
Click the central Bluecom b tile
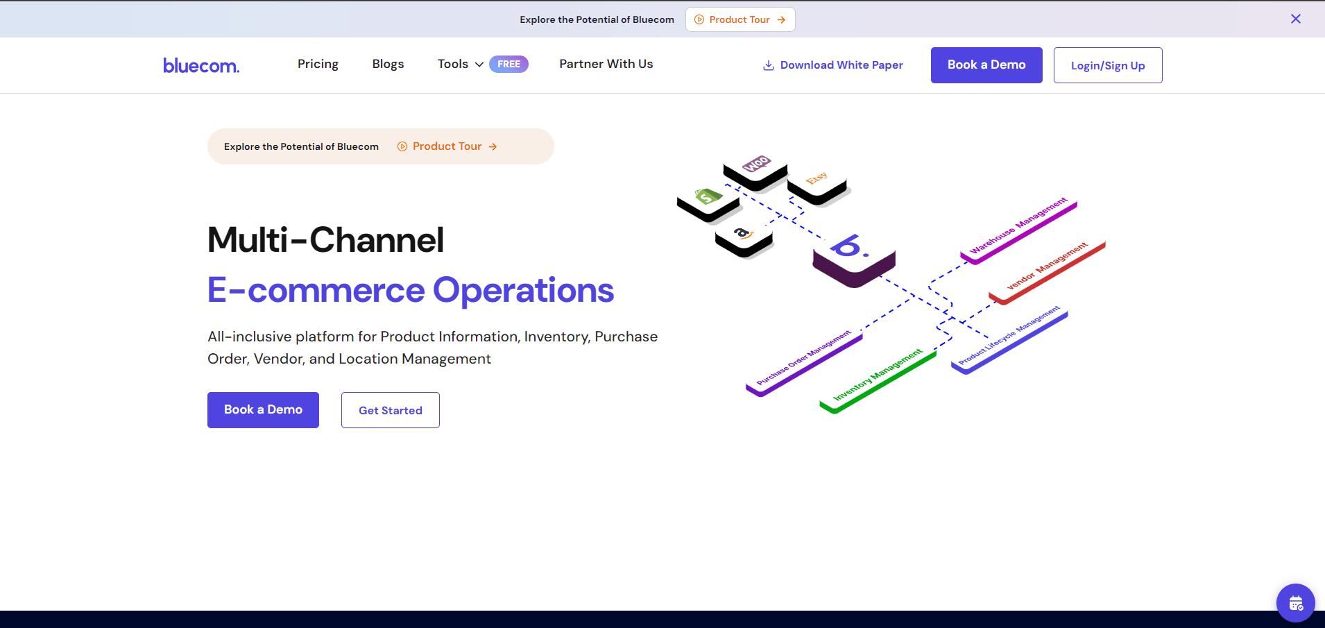[x=854, y=259]
